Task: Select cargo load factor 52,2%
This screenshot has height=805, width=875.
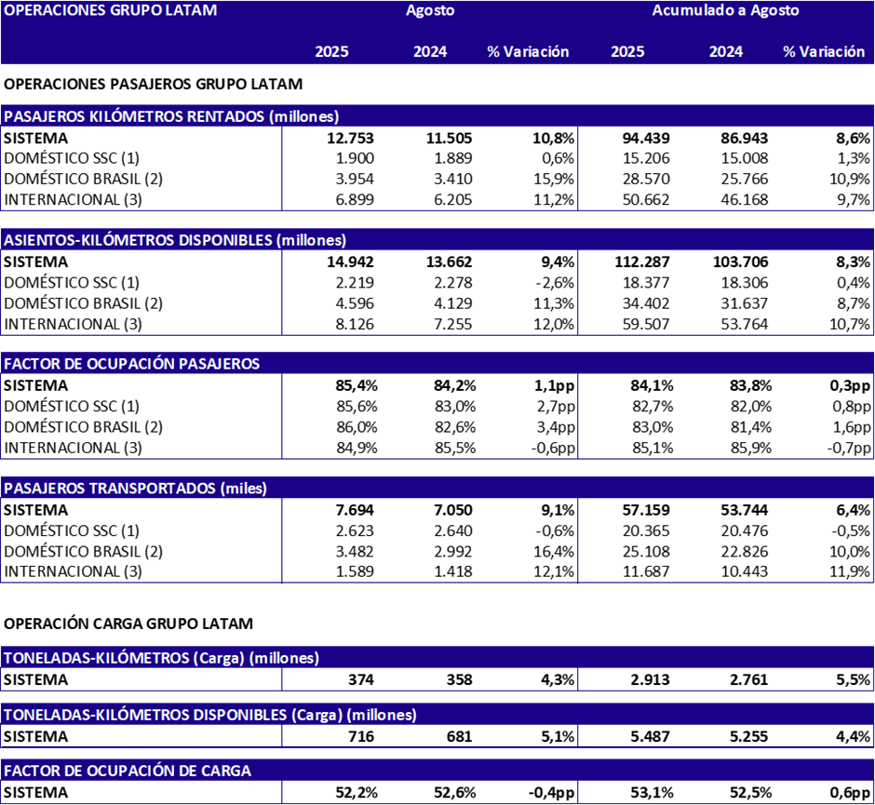Action: pos(357,793)
